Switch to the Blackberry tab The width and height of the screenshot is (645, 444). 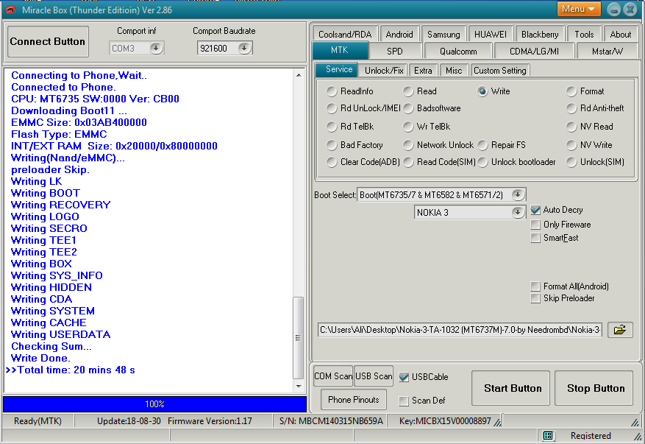(x=540, y=34)
